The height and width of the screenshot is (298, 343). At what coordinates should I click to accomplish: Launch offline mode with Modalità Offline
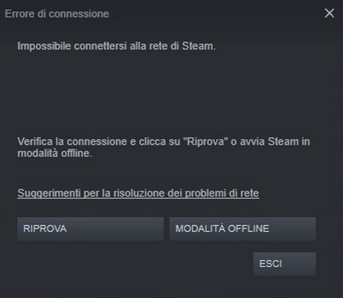pyautogui.click(x=243, y=229)
